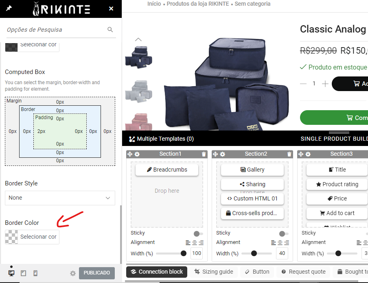
Task: Switch to mobile preview icon
Action: [35, 273]
